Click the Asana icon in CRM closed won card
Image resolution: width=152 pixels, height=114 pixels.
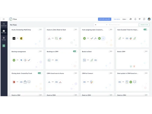(x=60, y=82)
